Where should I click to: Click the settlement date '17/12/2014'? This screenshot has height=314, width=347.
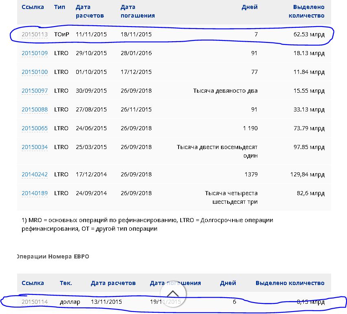coord(91,175)
